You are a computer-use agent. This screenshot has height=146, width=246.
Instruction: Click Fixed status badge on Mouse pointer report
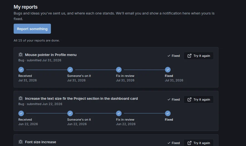click(174, 56)
